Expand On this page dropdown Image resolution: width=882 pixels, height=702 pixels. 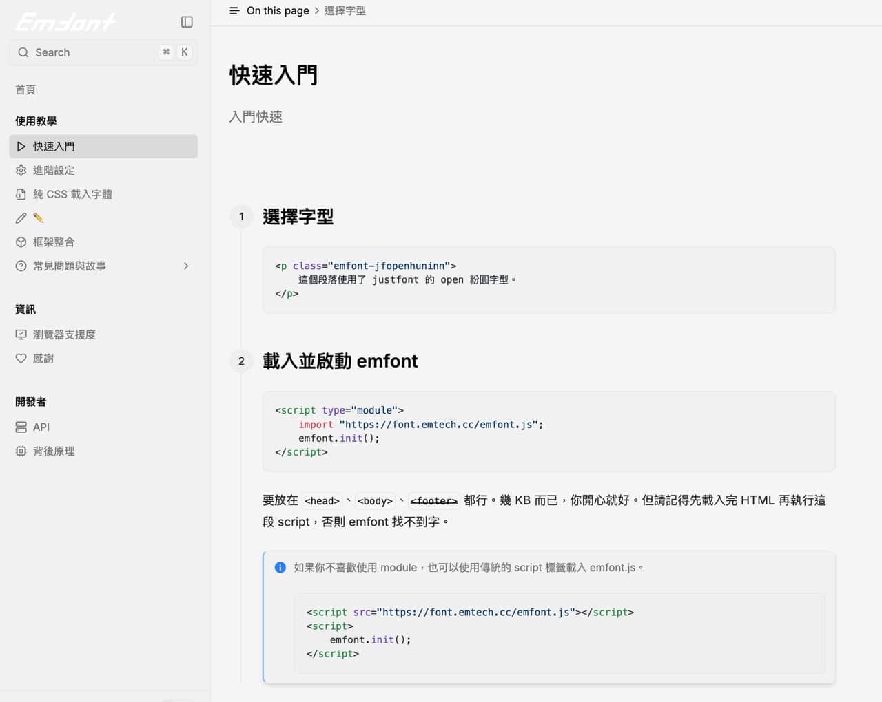click(x=278, y=11)
